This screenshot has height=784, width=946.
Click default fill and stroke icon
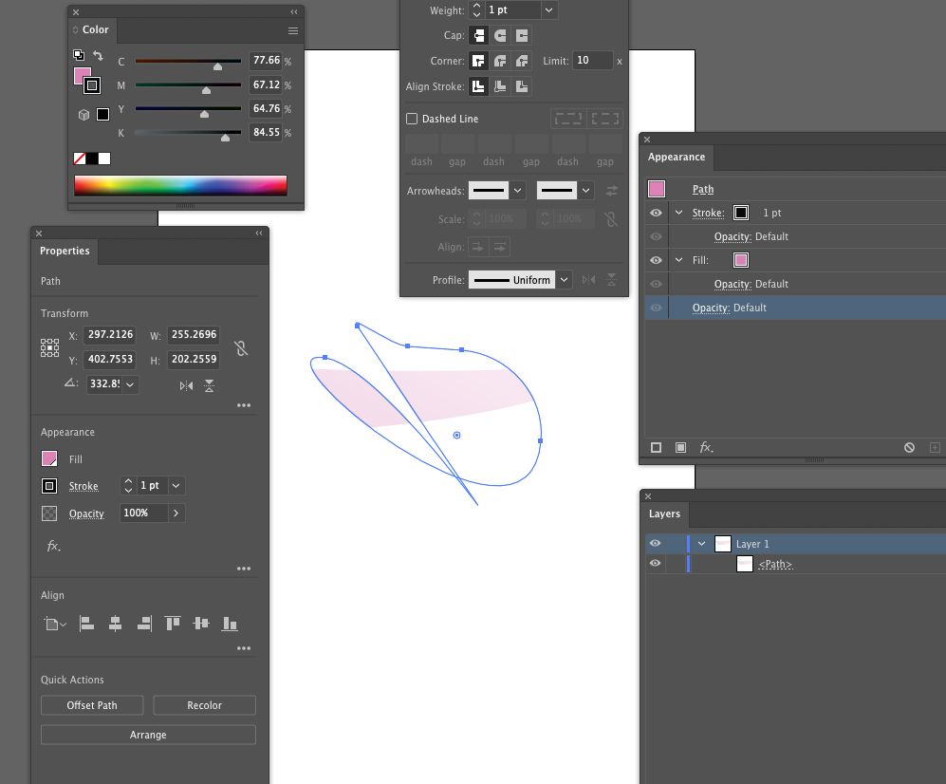[79, 55]
